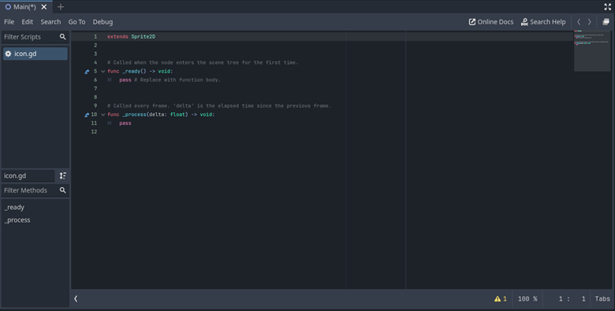Open the Debug menu
615x311 pixels.
[x=102, y=22]
